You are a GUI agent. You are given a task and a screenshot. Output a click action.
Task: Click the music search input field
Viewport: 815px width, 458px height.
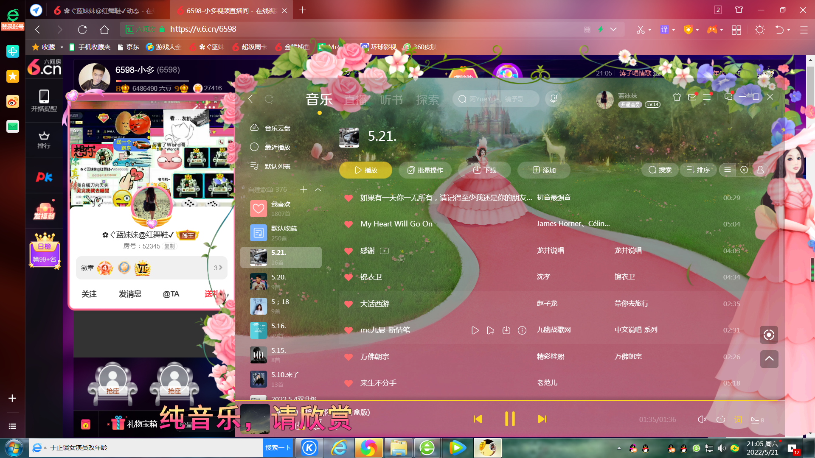point(496,99)
